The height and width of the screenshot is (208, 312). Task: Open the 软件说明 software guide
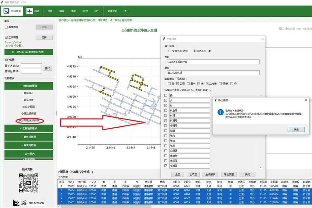[x=112, y=11]
